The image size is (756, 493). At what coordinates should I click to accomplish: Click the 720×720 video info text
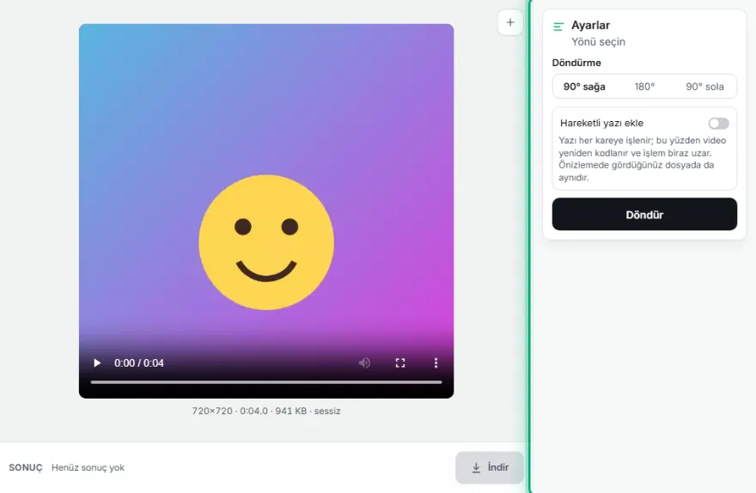click(266, 411)
